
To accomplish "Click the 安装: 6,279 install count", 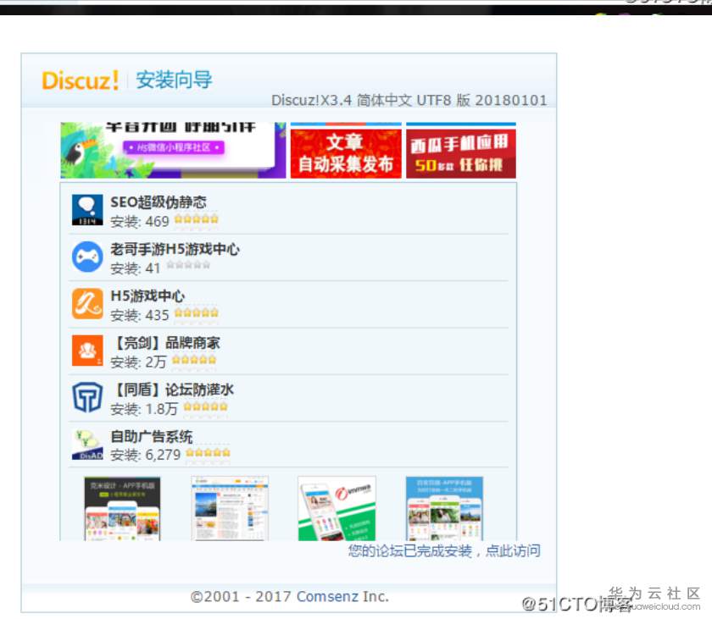I will click(x=145, y=455).
